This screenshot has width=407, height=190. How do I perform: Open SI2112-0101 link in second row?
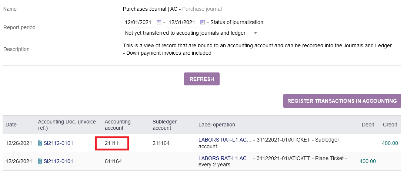tap(58, 161)
